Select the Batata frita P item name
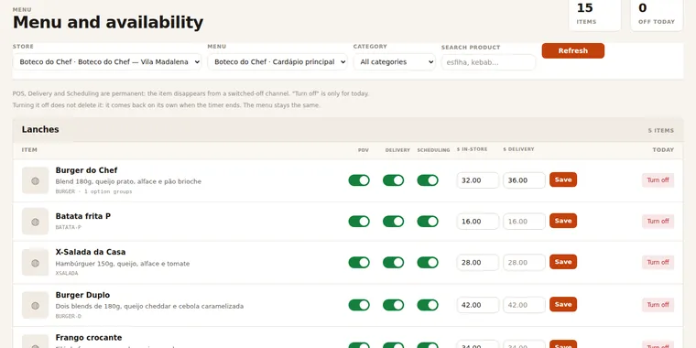696x348 pixels. [83, 216]
